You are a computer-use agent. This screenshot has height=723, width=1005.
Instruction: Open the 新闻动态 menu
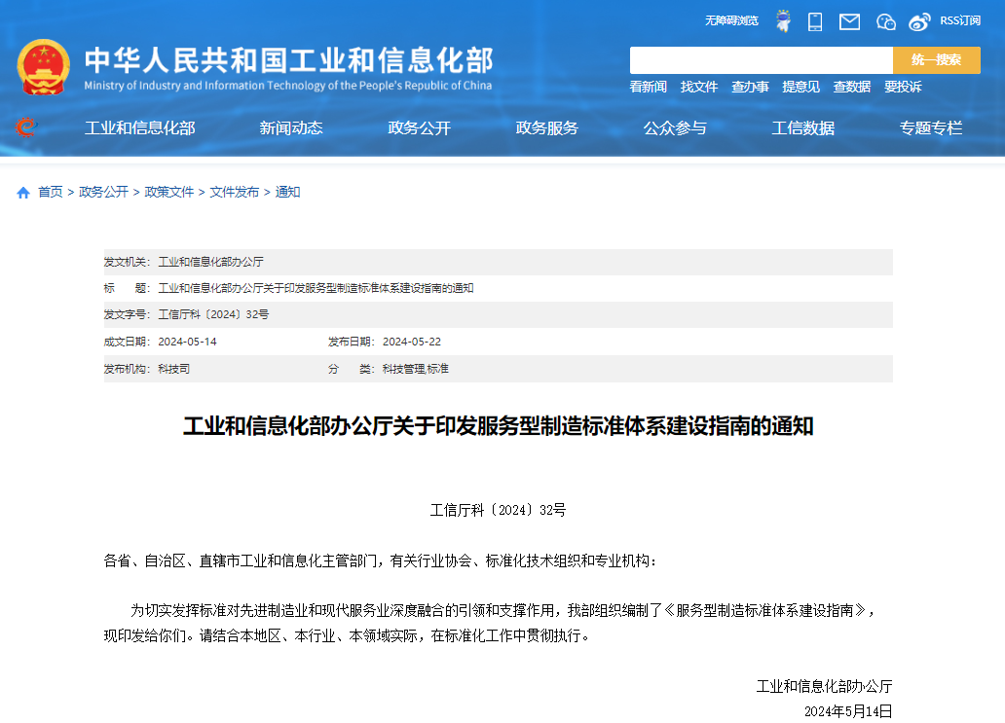click(x=291, y=128)
